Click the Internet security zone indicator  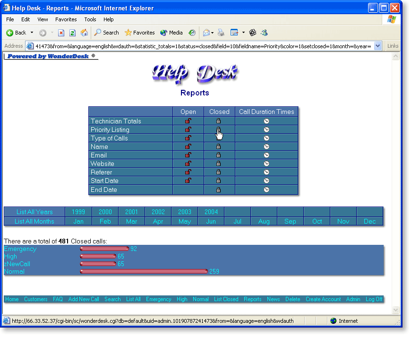coord(344,321)
